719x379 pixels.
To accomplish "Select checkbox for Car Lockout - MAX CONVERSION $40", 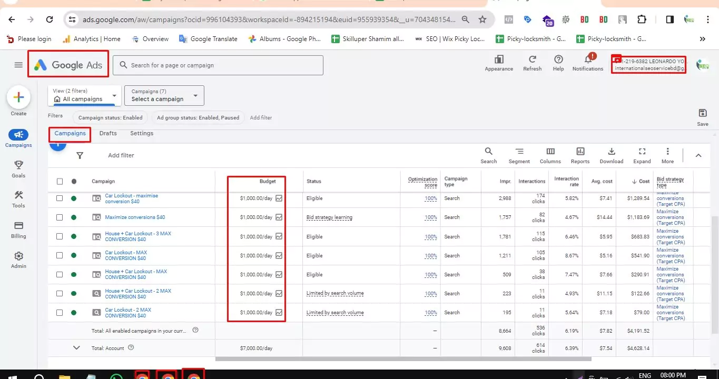I will [x=60, y=255].
